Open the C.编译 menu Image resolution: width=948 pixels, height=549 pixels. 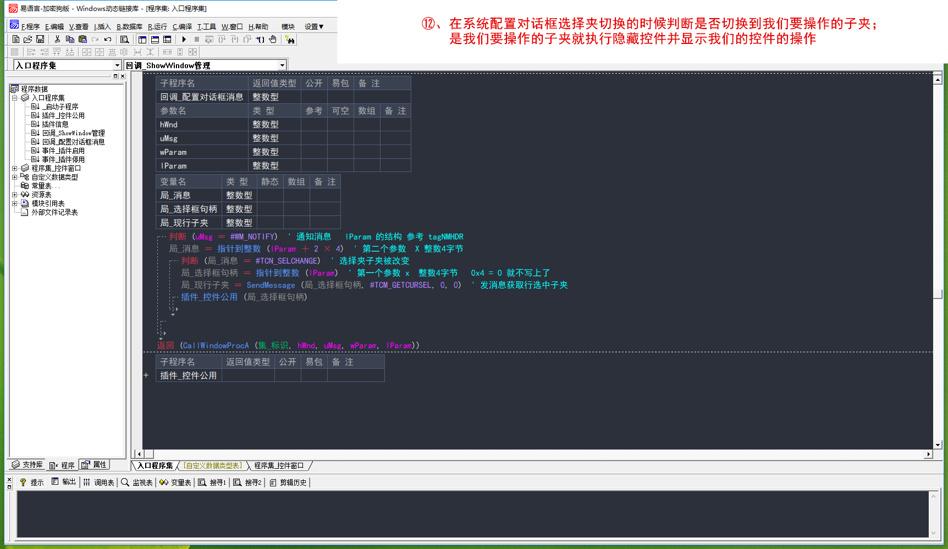pyautogui.click(x=182, y=26)
